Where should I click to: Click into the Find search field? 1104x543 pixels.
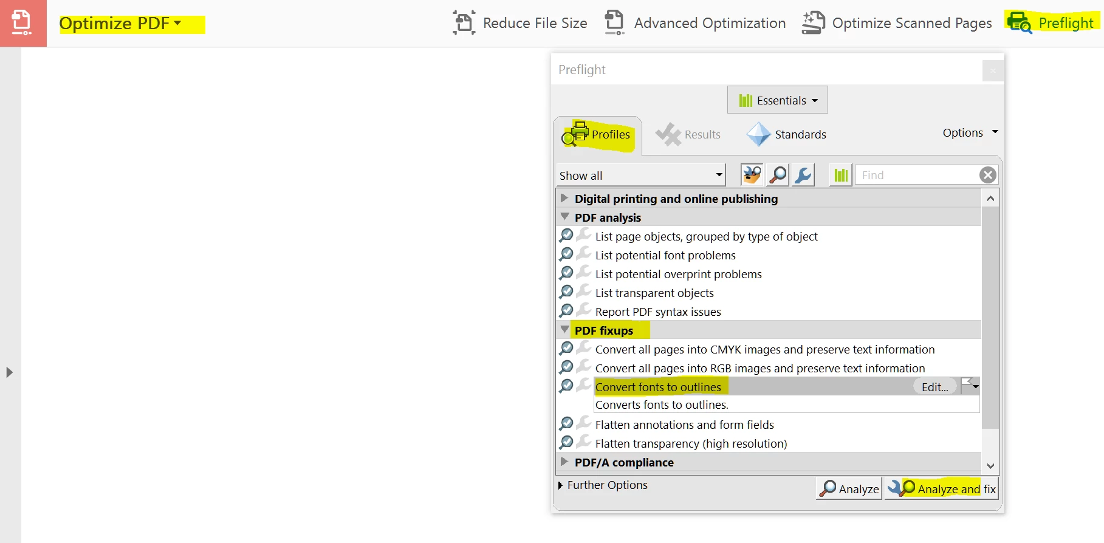[917, 175]
